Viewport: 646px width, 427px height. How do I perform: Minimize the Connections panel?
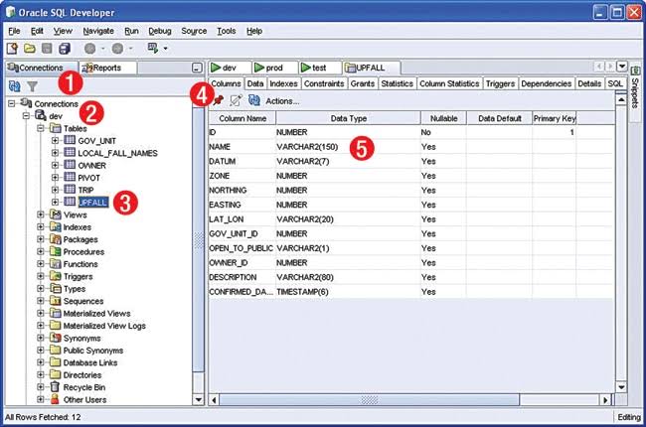pyautogui.click(x=198, y=68)
